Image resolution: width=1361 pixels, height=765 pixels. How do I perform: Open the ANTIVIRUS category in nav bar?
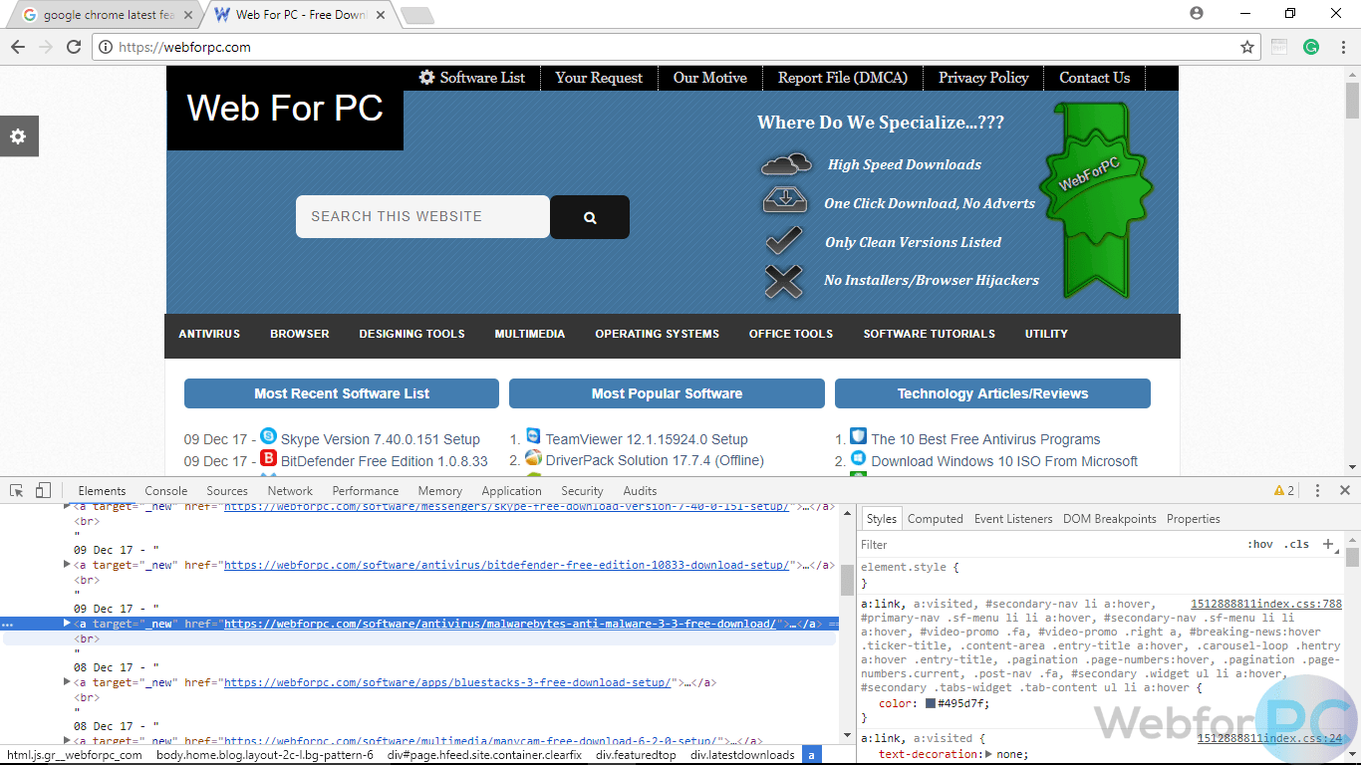click(209, 334)
